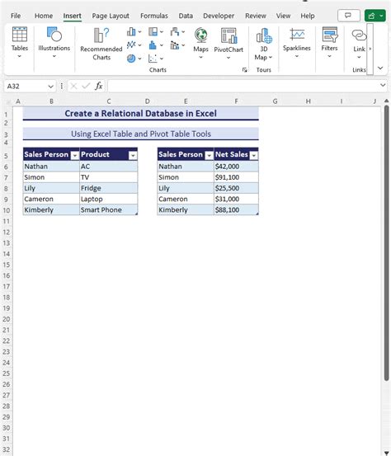Click the Insert Function fx icon
Screen dimensions: 391x456
click(99, 86)
